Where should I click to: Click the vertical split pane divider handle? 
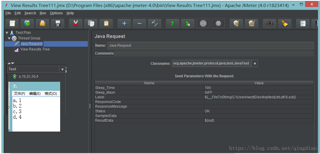click(x=90, y=106)
